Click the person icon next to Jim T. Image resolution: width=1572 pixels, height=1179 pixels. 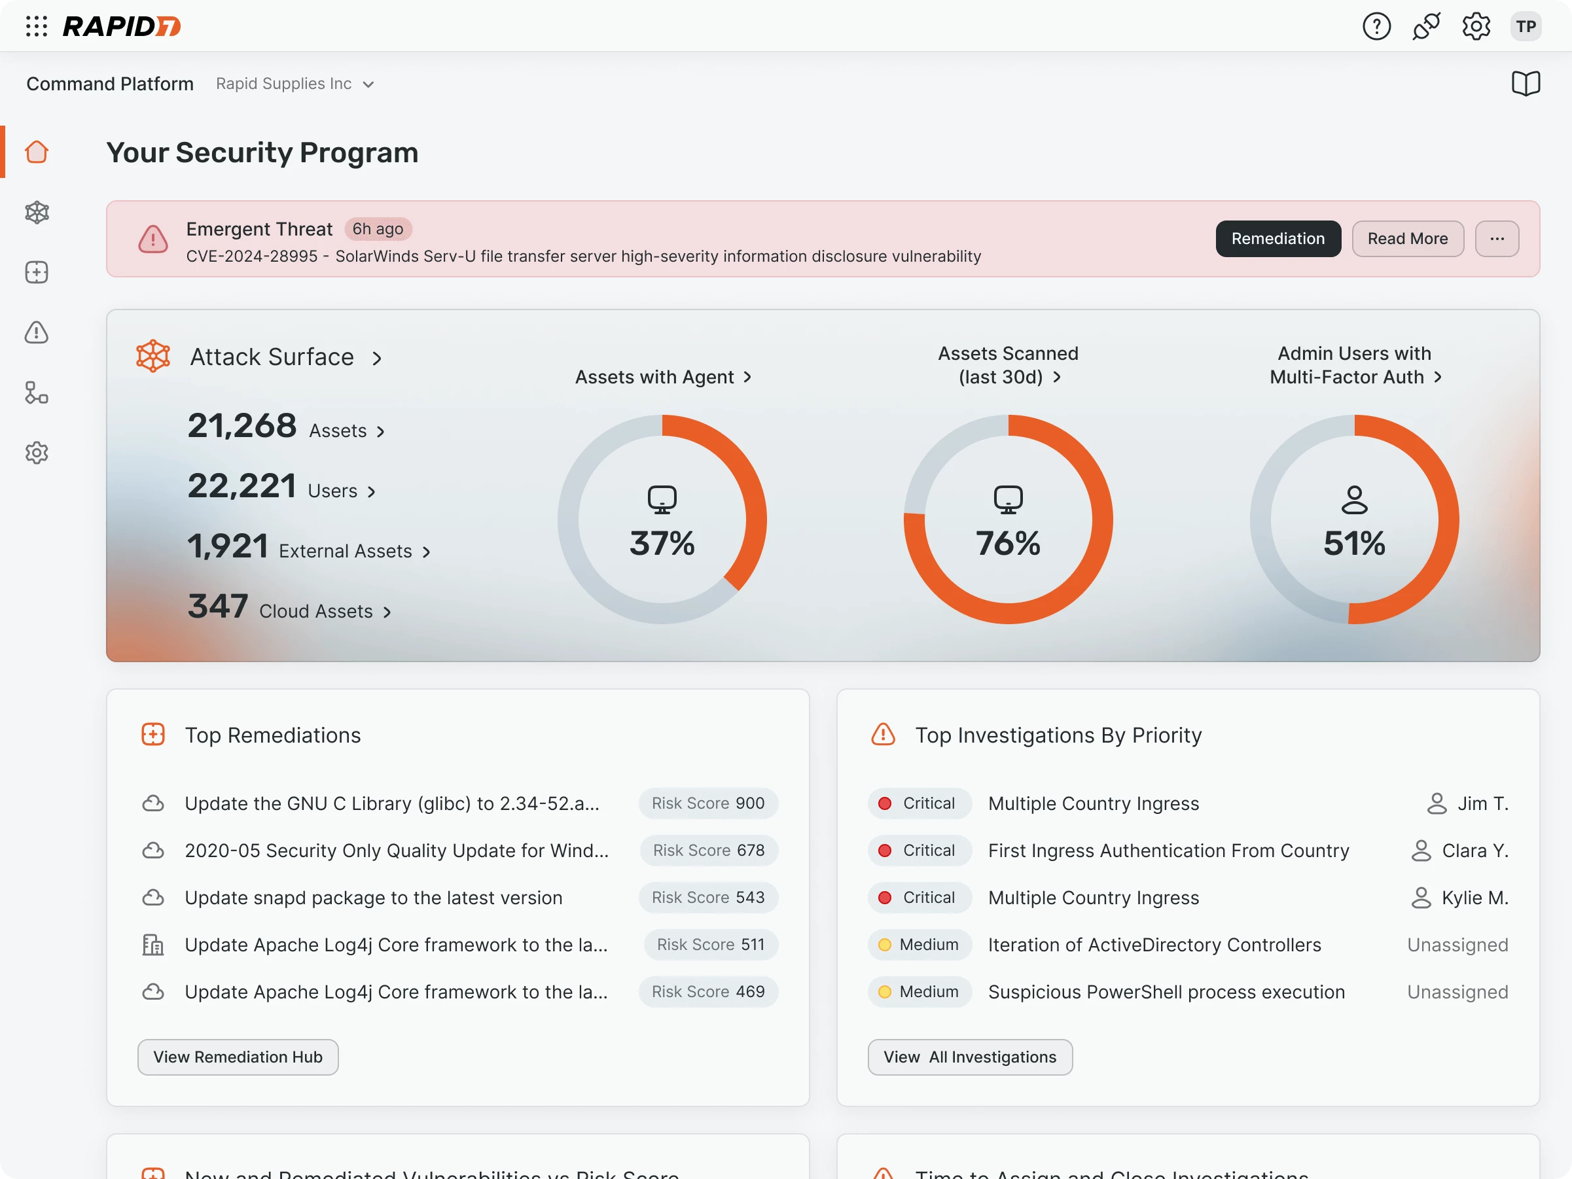tap(1437, 803)
